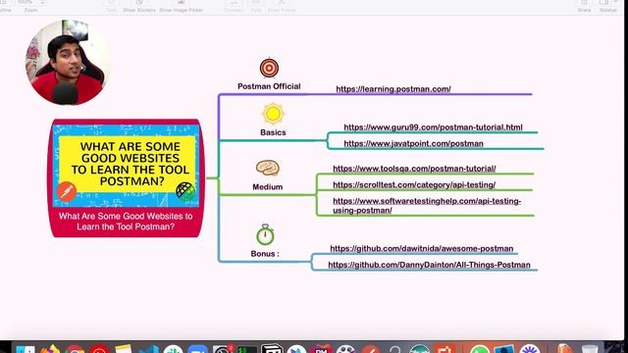Open the softwaretestinghelp.com api-testing link

coord(427,206)
